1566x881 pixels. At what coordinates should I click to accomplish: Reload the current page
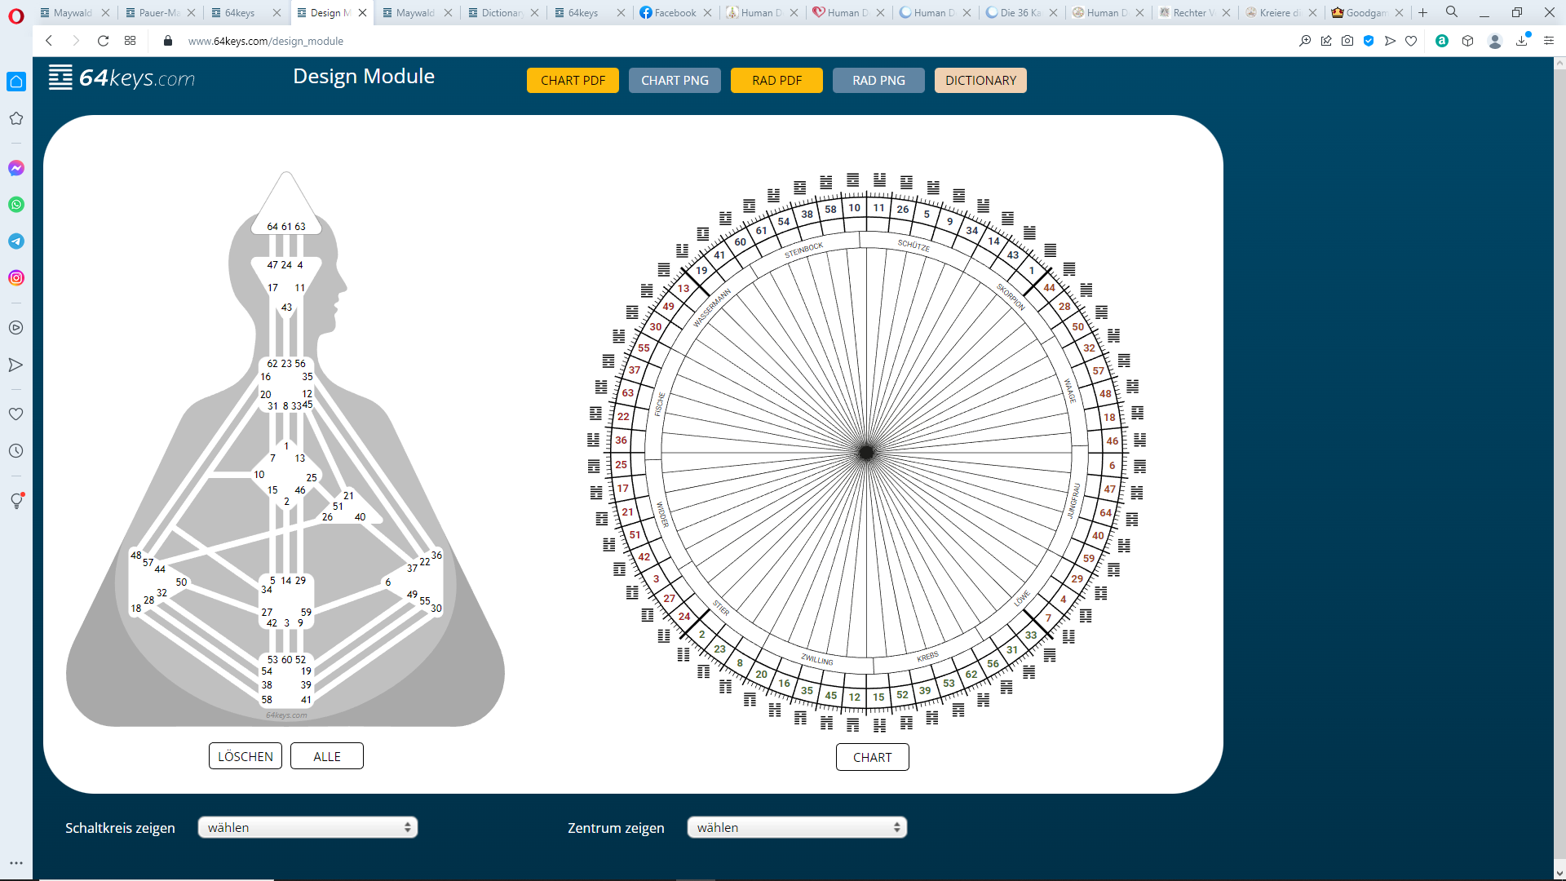click(x=103, y=41)
